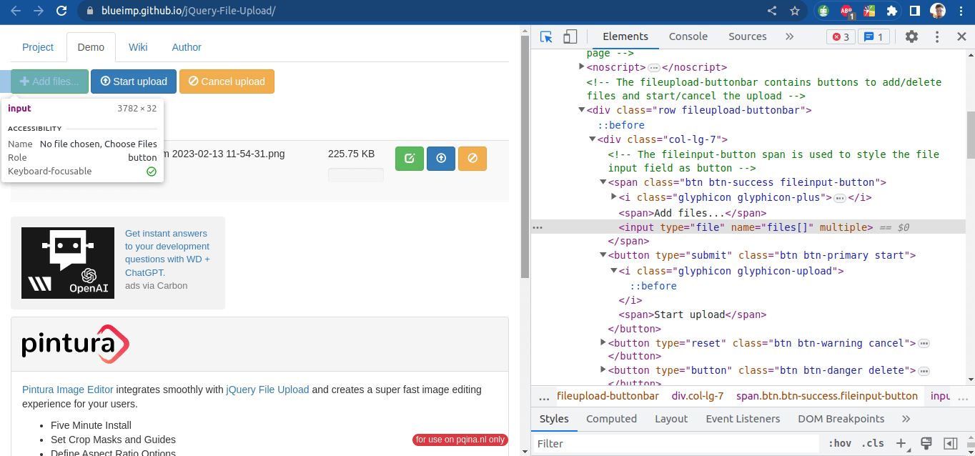Viewport: 975px width, 456px height.
Task: Click the Adblock Plus extension icon
Action: [846, 11]
